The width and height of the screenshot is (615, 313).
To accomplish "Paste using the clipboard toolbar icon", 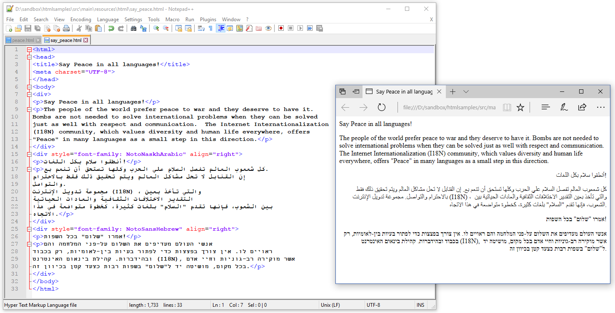I will (x=98, y=28).
